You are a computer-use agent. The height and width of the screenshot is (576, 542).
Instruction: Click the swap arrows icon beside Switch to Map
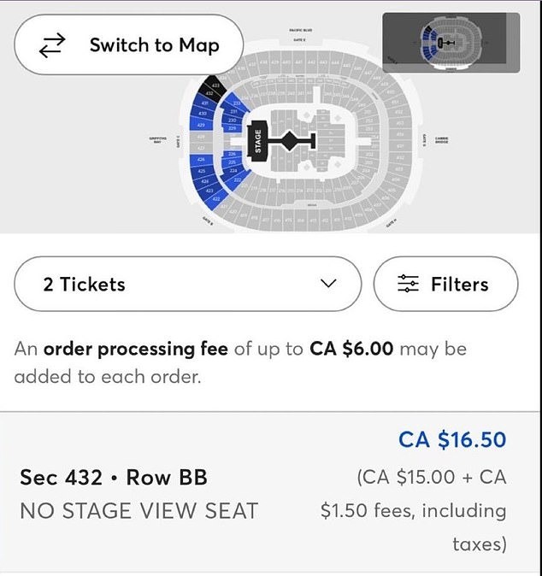click(x=52, y=45)
